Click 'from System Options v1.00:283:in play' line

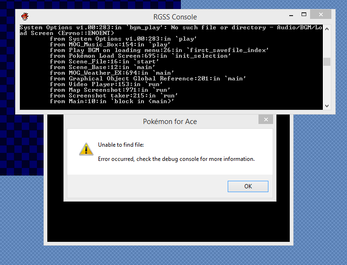click(x=123, y=39)
